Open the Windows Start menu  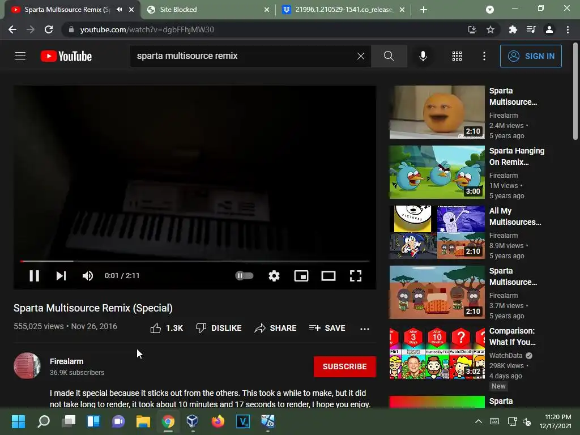point(18,421)
